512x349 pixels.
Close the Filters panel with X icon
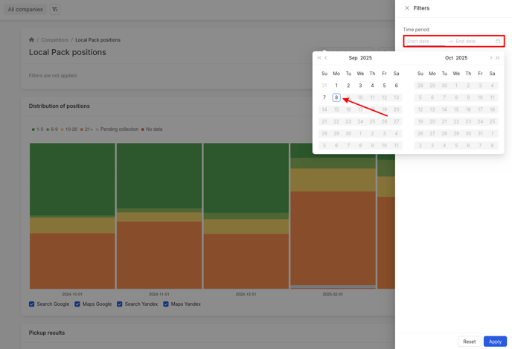[x=407, y=8]
